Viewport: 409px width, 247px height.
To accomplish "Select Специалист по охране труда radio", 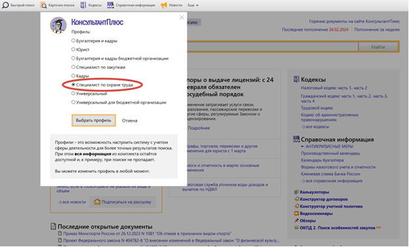I will [73, 85].
